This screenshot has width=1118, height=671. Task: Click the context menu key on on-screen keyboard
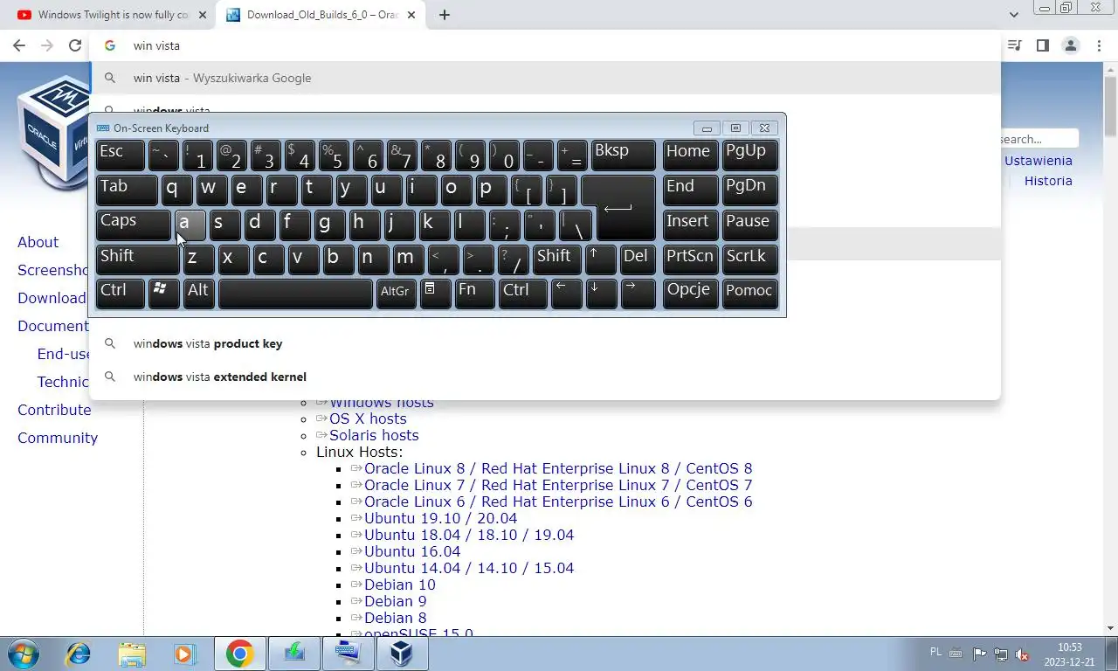(436, 294)
